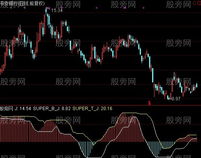Screen dimensions: 201x158
Task: Click the red diamond icon at top right
Action: 195,3
